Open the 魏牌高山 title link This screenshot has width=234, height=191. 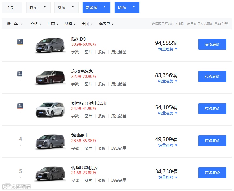(80, 135)
